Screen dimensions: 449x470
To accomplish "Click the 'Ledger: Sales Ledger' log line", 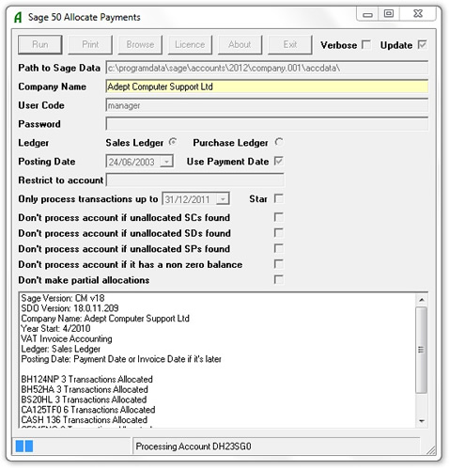I will tap(61, 349).
